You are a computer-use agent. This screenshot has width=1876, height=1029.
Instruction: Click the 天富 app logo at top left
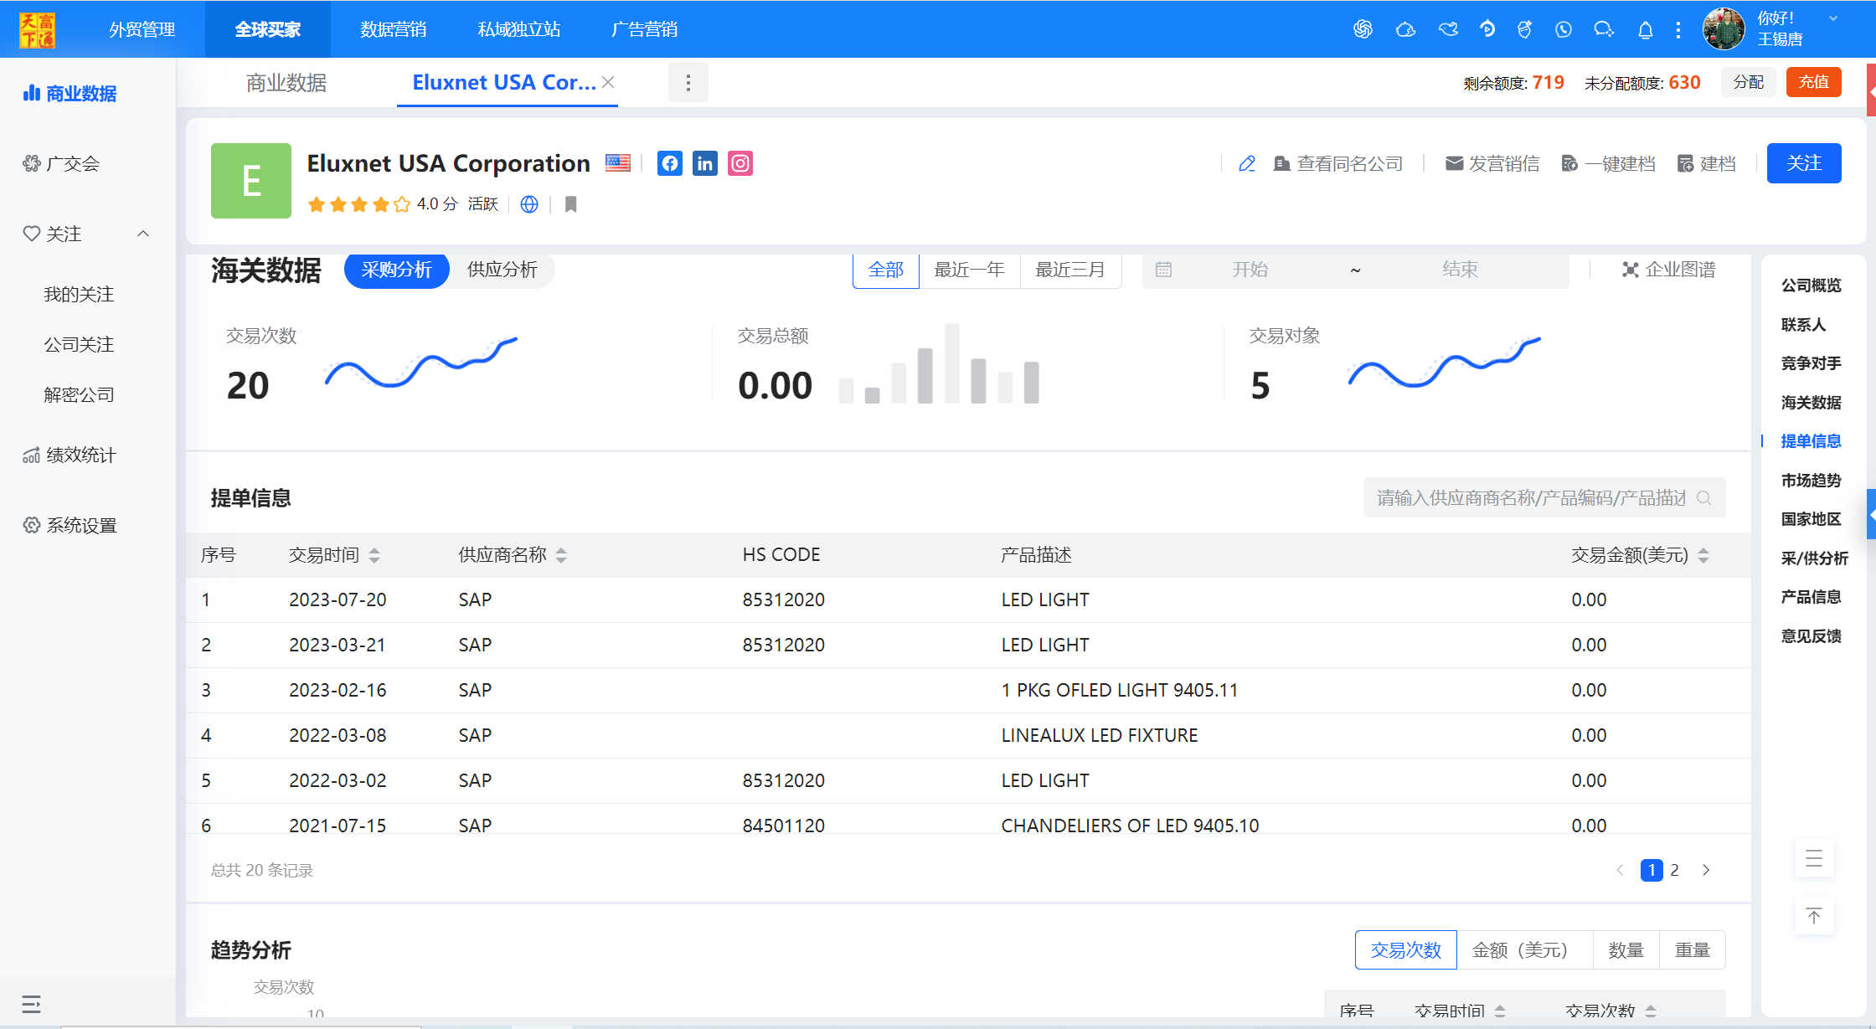pyautogui.click(x=38, y=30)
